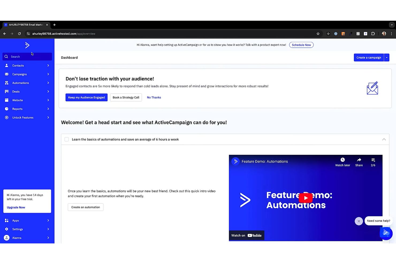The width and height of the screenshot is (396, 264).
Task: Click the Watch later clock icon
Action: [342, 160]
